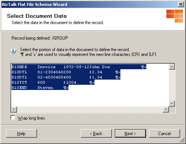186x144 pixels.
Task: Click the horizontal scrollbar left arrow
Action: coord(14,110)
